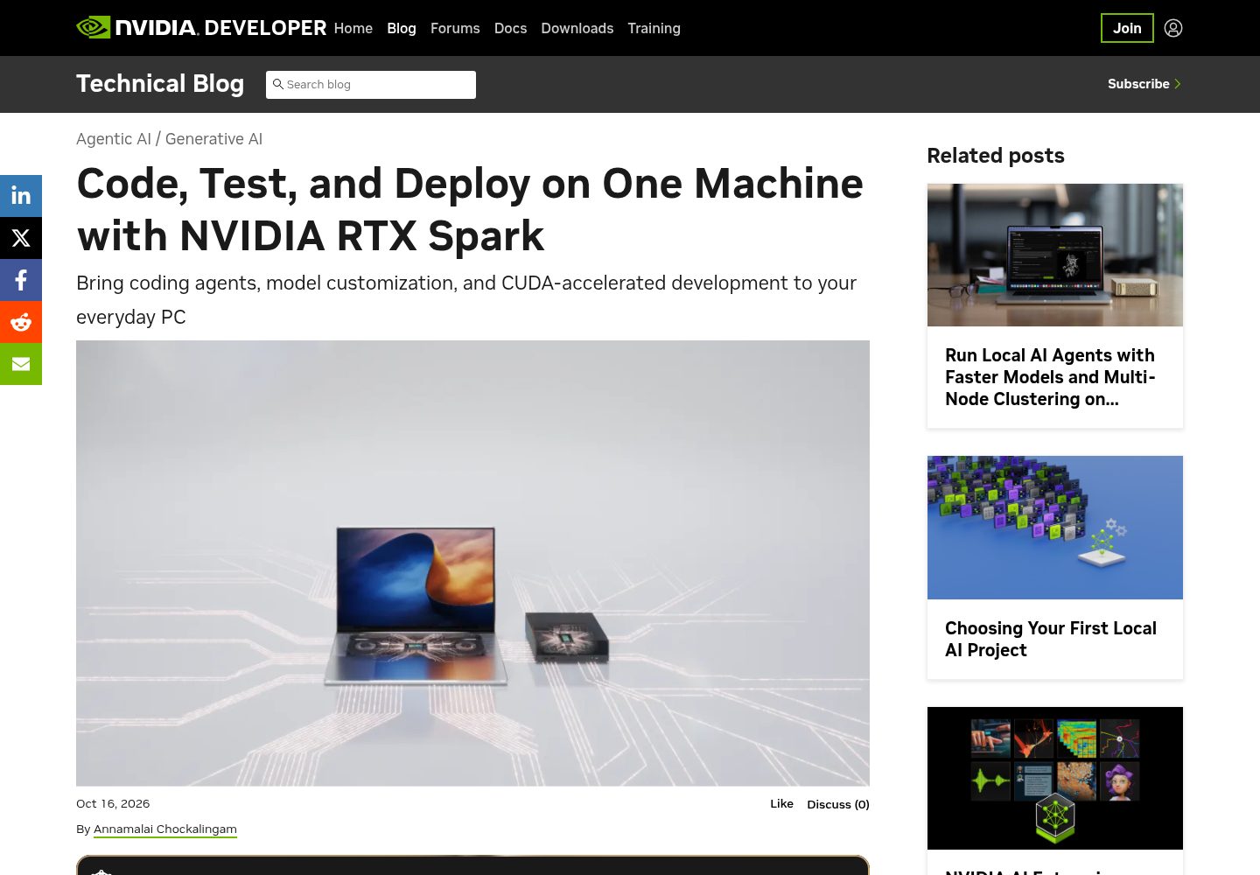Share article via email icon
The width and height of the screenshot is (1260, 875).
click(21, 364)
